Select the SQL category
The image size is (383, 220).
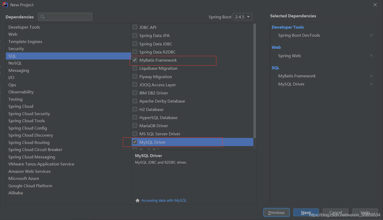coord(69,56)
